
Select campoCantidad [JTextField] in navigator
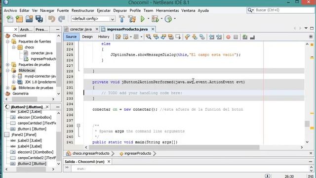click(37, 123)
